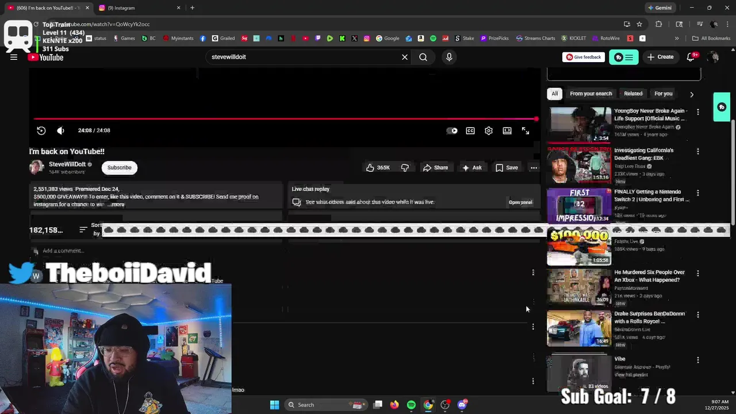Open SteveWillDoIt channel avatar
Viewport: 736px width, 414px height.
37,167
